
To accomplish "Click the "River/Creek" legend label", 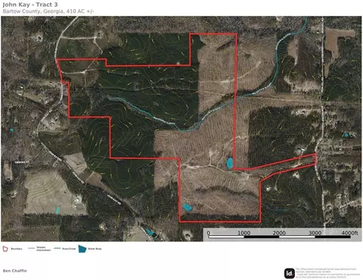I will [69, 249].
